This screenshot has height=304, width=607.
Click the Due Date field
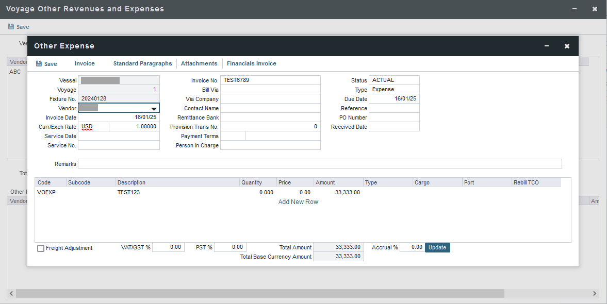click(394, 99)
